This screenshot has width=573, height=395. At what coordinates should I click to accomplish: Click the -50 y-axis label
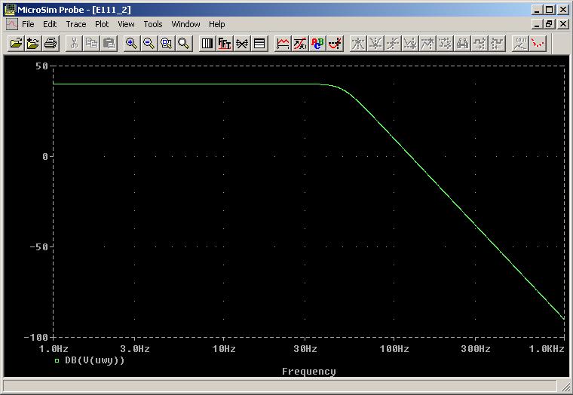coord(38,247)
